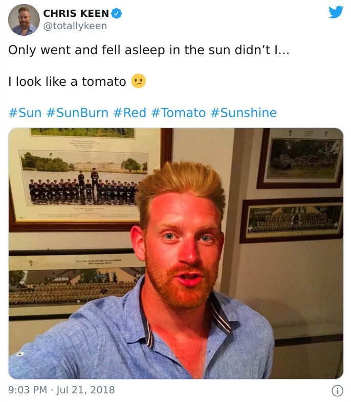Select the #Tomato hashtag

[179, 112]
